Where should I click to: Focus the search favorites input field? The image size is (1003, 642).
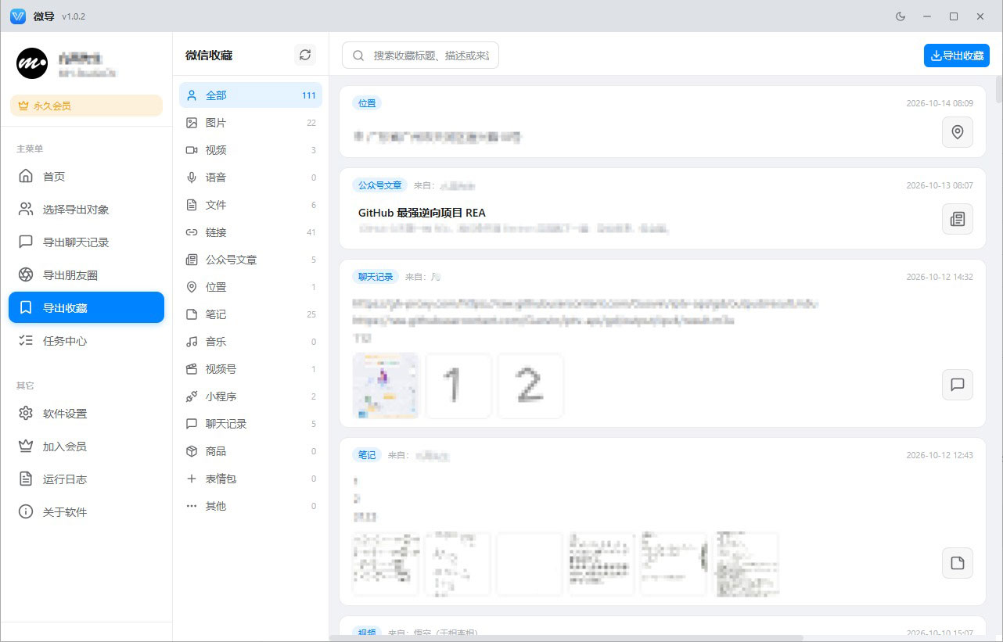pyautogui.click(x=420, y=56)
